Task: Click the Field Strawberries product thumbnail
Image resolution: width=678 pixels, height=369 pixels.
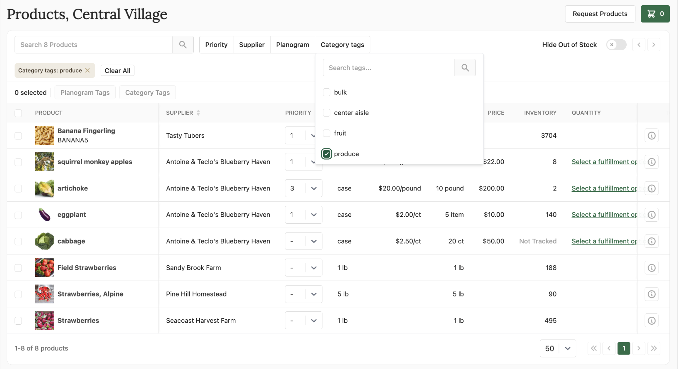Action: click(44, 268)
